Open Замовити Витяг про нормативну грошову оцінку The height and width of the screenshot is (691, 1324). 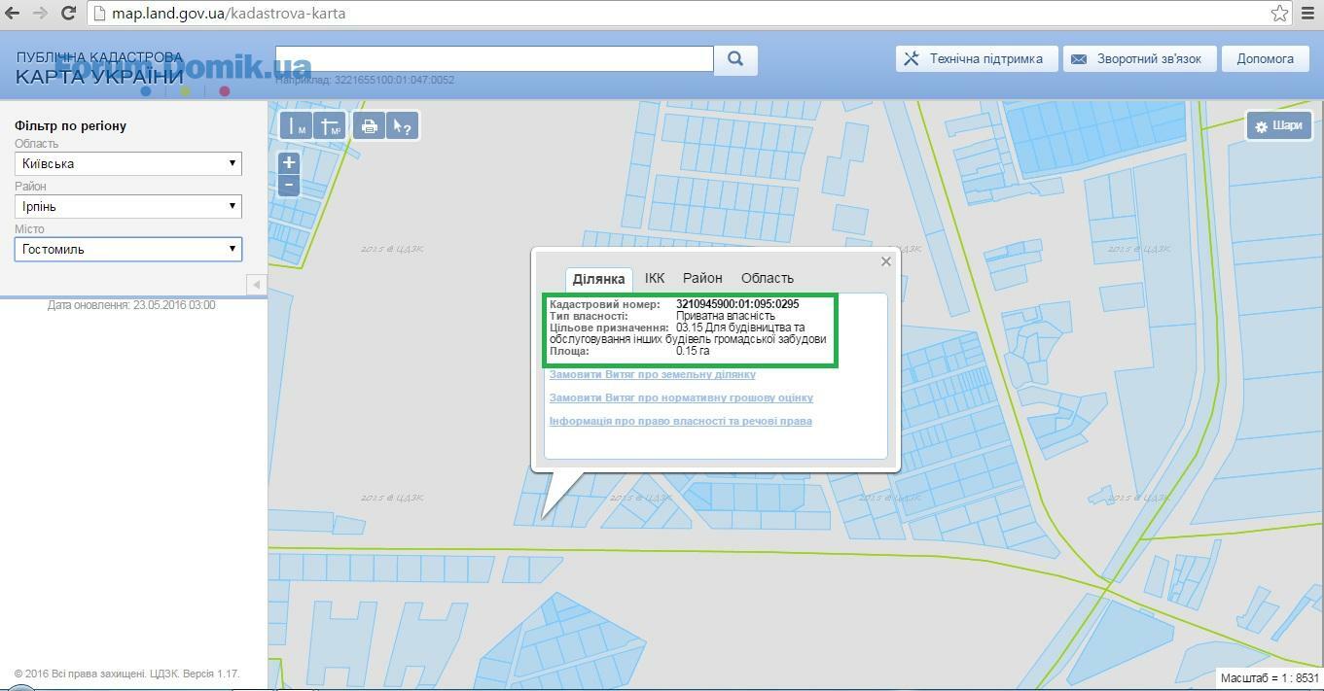[681, 397]
